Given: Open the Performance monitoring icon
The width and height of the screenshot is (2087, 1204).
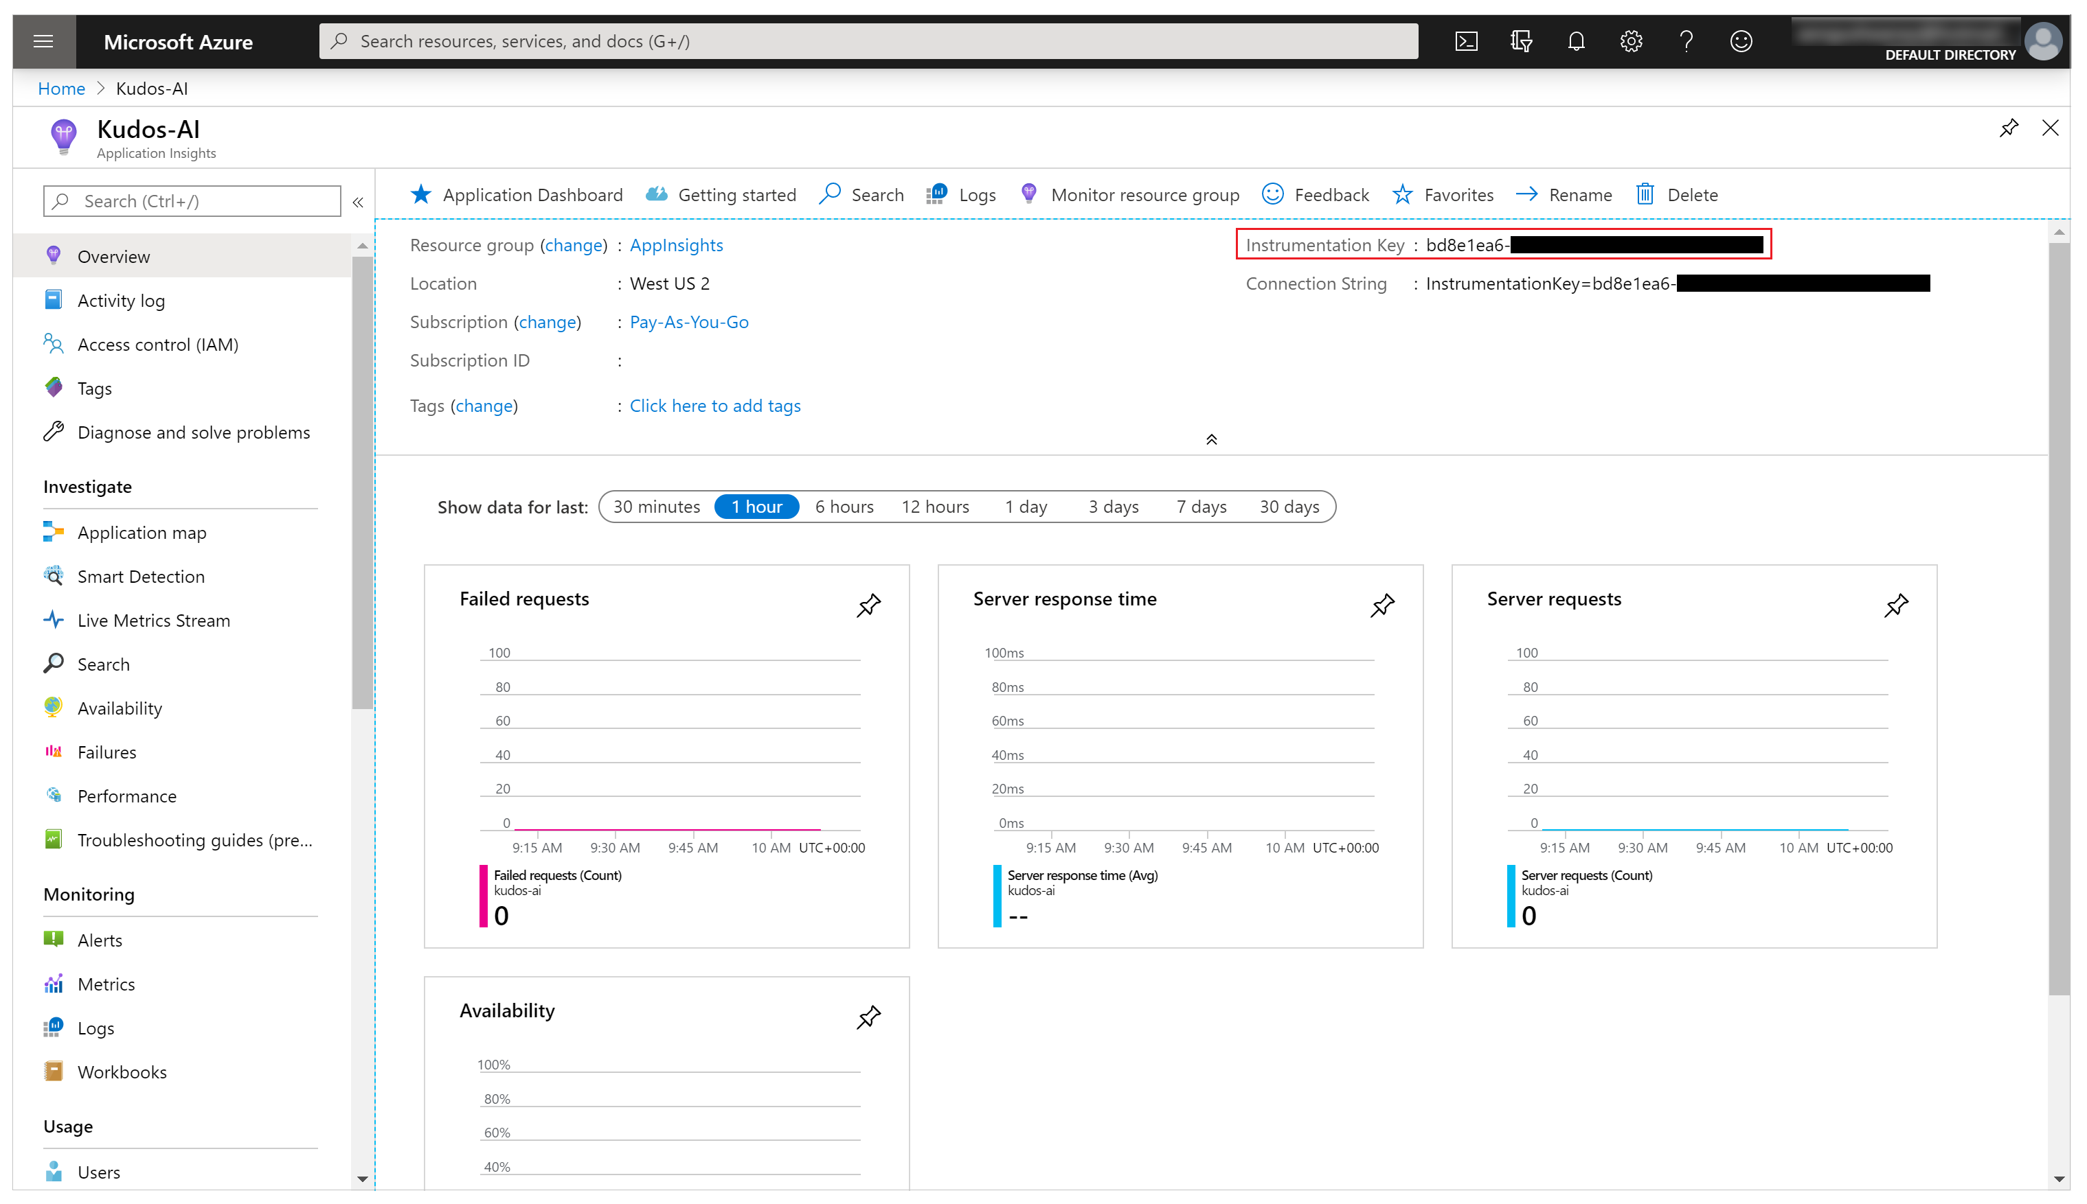Looking at the screenshot, I should coord(52,796).
